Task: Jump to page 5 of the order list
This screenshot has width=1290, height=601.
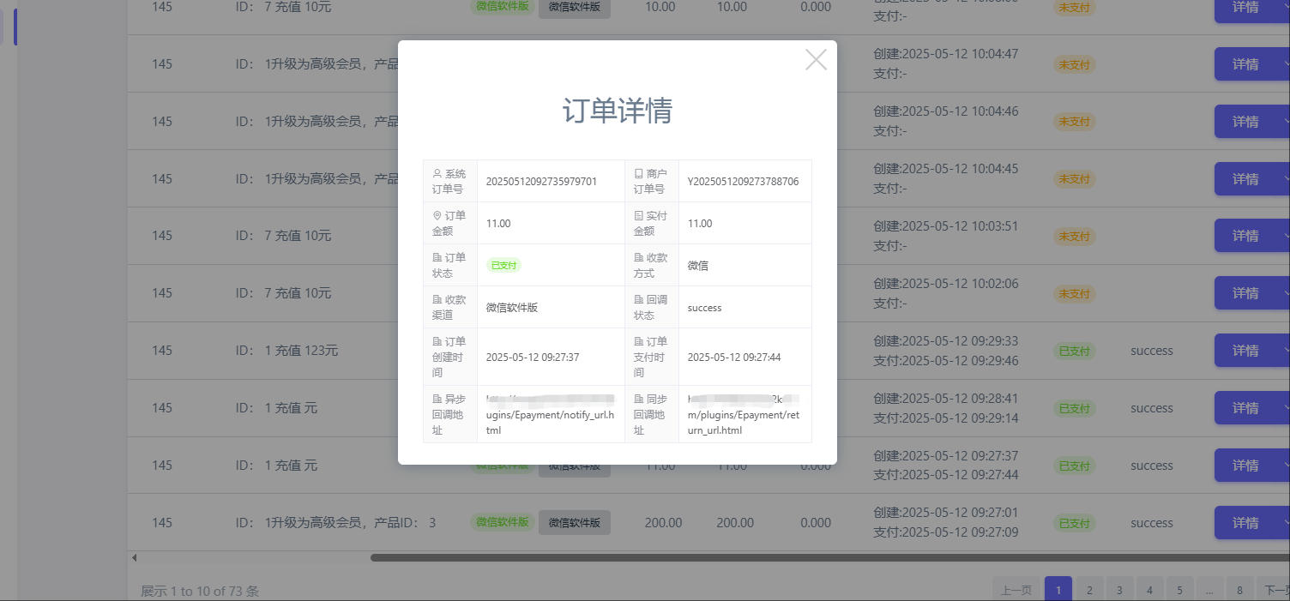Action: [1179, 590]
